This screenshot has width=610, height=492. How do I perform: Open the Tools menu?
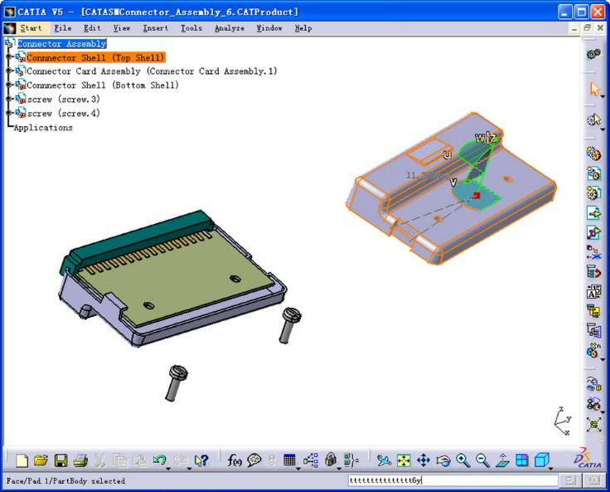[x=191, y=28]
